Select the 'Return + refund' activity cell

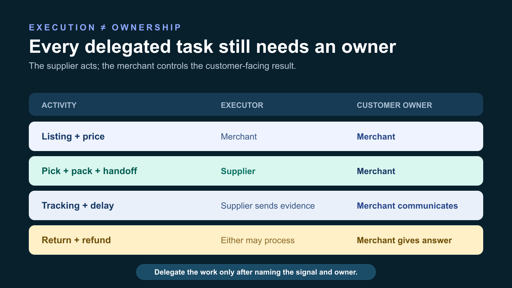[x=76, y=240]
